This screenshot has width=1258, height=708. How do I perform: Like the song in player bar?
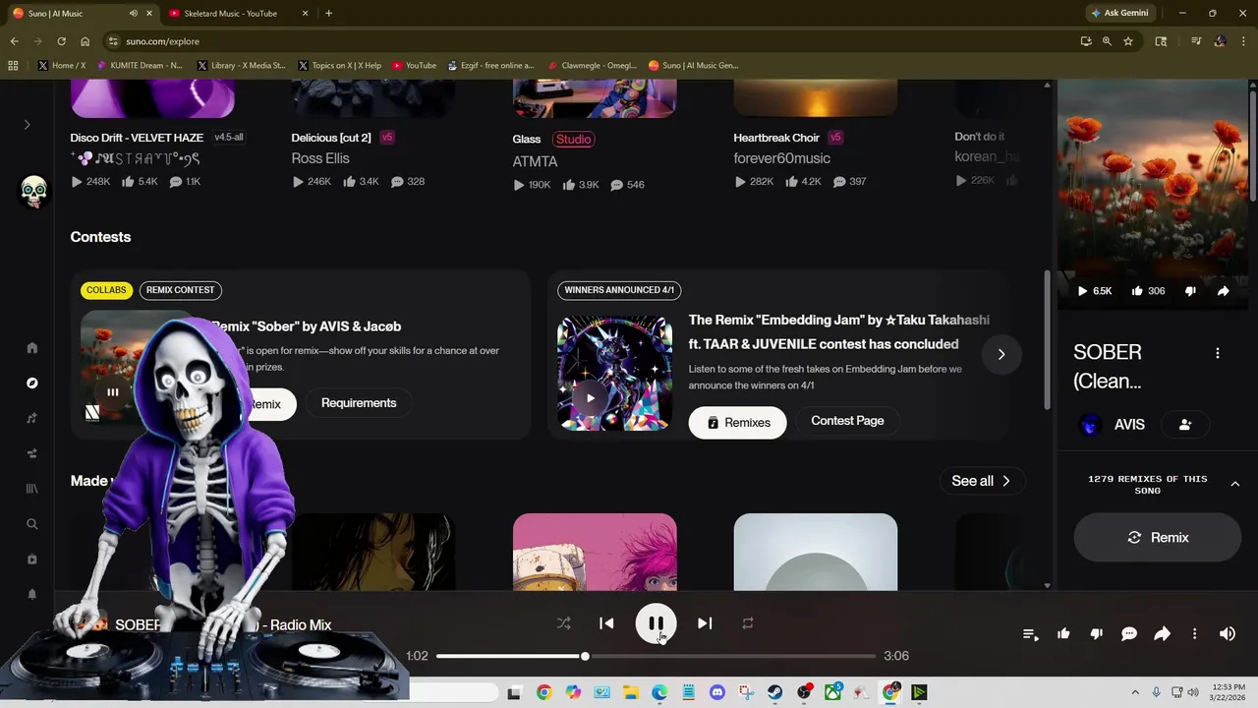click(1063, 634)
